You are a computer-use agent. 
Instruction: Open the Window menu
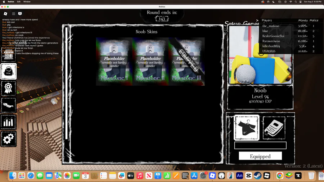[27, 2]
